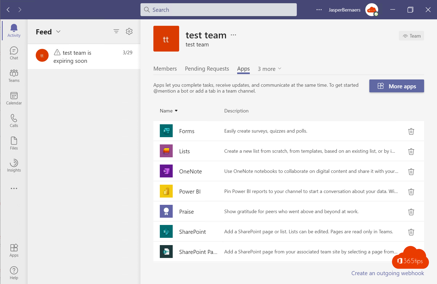The width and height of the screenshot is (437, 284).
Task: Click the OneNote app name
Action: 190,172
